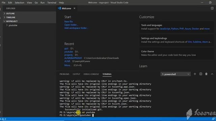Open Tools and languages option
This screenshot has height=121, width=216.
point(177,27)
